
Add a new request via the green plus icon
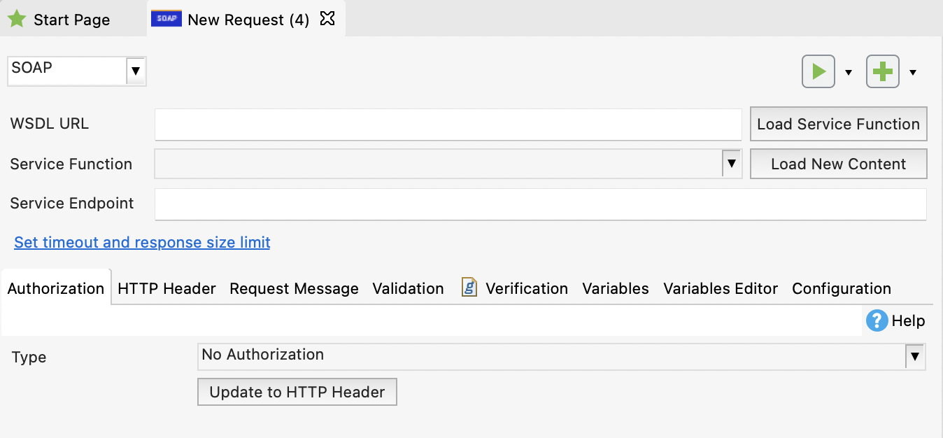tap(882, 71)
